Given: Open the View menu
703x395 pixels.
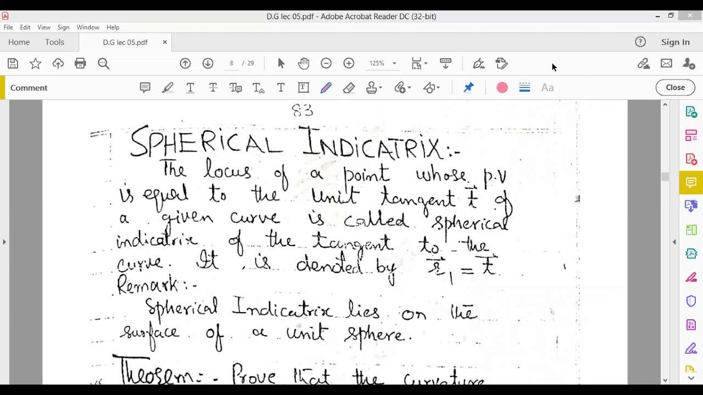Looking at the screenshot, I should click(x=44, y=27).
